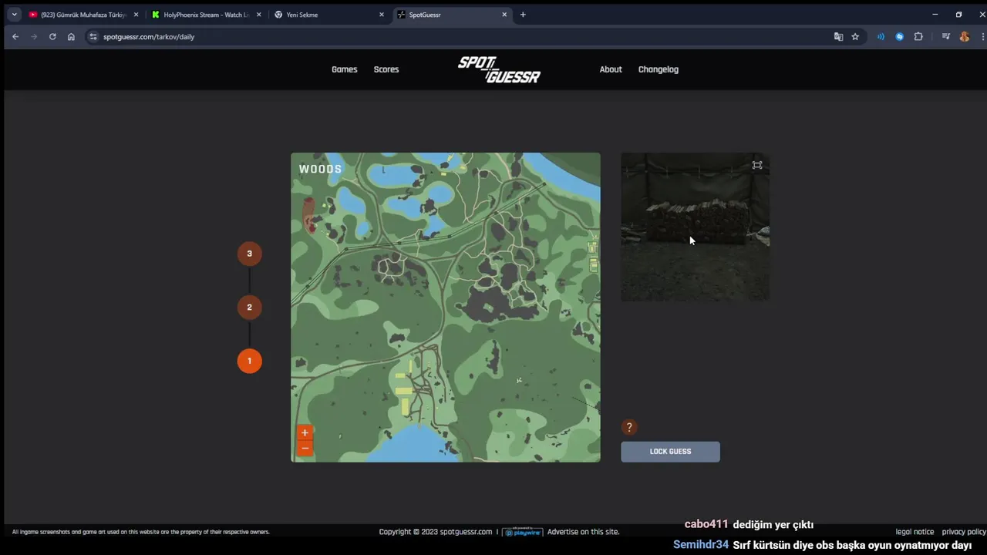
Task: Close the SpotGuessr tab
Action: [505, 14]
